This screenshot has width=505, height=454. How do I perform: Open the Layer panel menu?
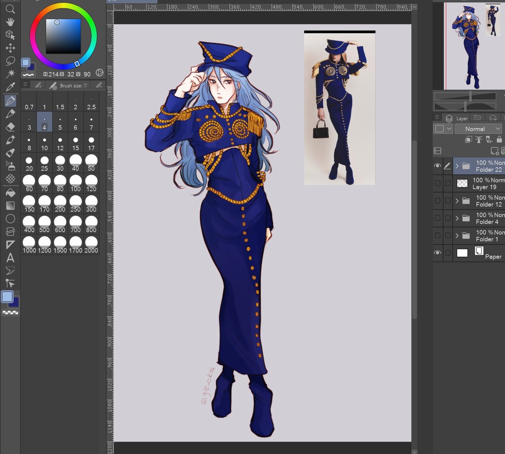437,117
